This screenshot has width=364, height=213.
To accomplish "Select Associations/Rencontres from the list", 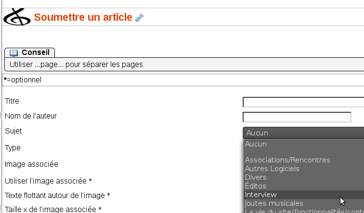I will (x=304, y=160).
